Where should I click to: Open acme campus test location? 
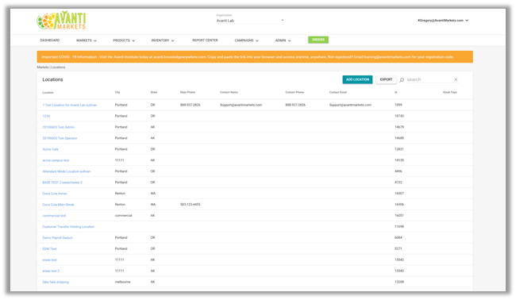click(x=56, y=160)
